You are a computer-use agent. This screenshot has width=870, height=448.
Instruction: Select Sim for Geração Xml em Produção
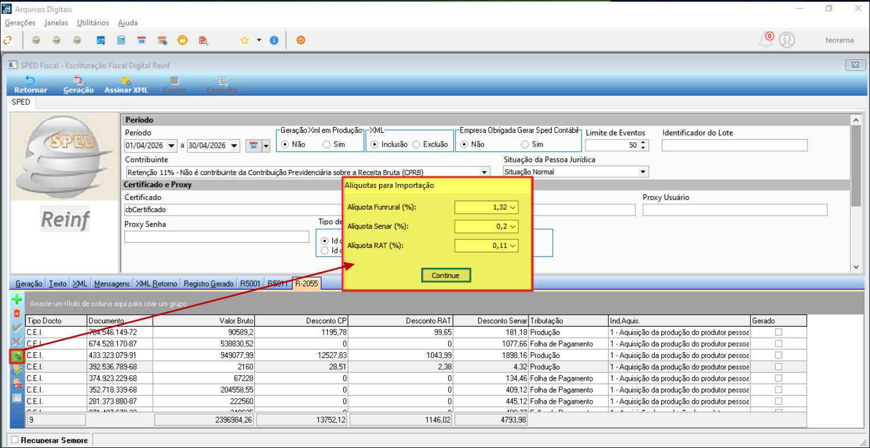327,145
